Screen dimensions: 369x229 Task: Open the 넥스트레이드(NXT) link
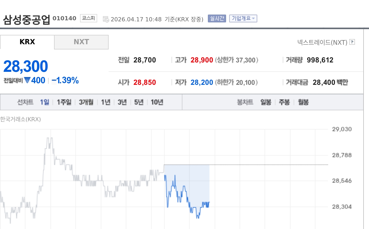click(322, 42)
